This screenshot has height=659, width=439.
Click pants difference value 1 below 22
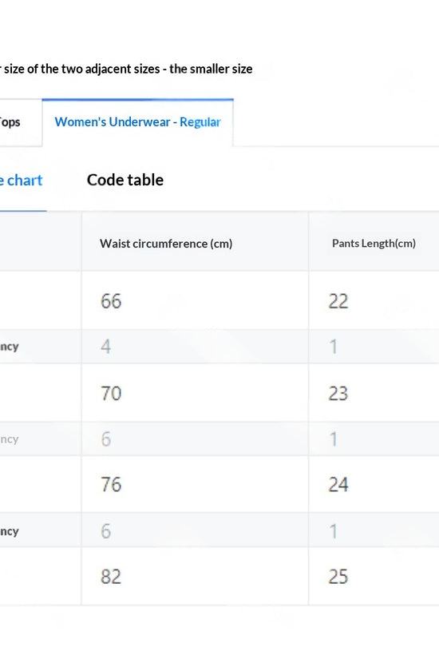point(333,347)
